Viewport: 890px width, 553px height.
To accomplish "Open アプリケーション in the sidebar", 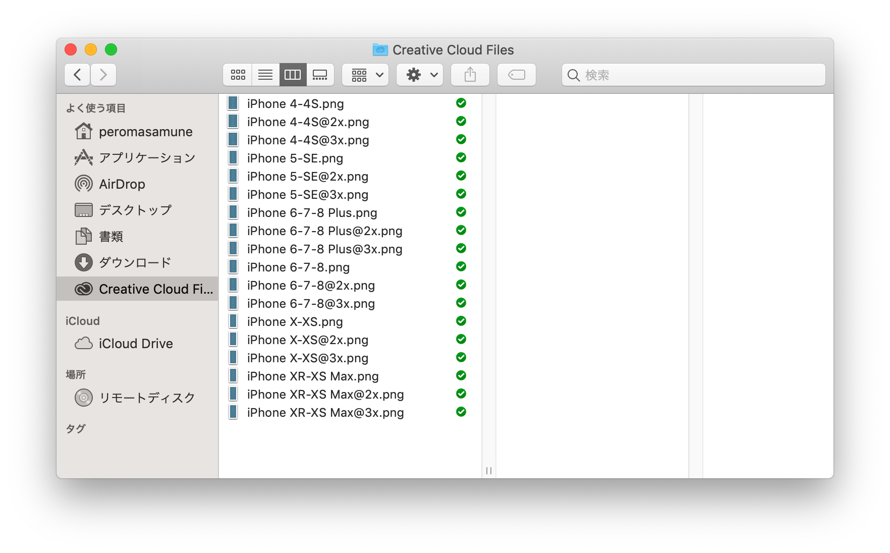I will click(137, 158).
